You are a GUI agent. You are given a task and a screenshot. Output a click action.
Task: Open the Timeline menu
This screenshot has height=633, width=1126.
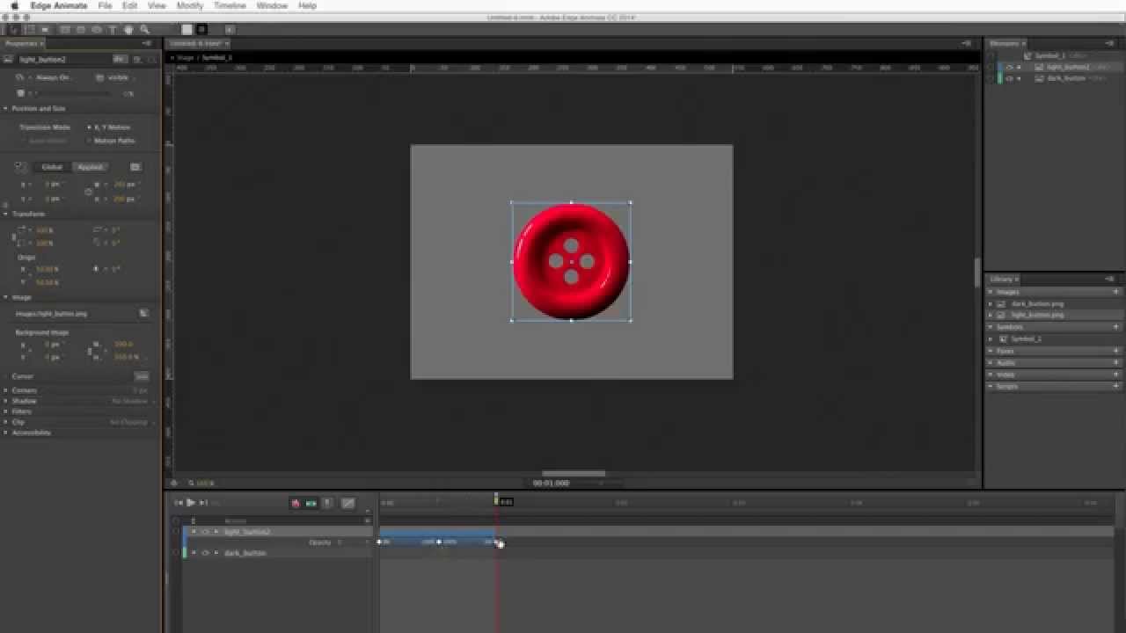coord(230,5)
